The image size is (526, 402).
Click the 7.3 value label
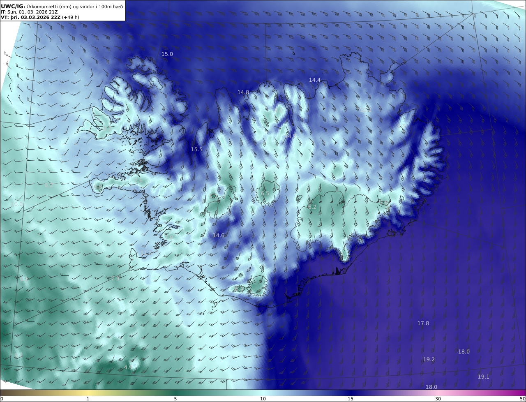point(115,278)
